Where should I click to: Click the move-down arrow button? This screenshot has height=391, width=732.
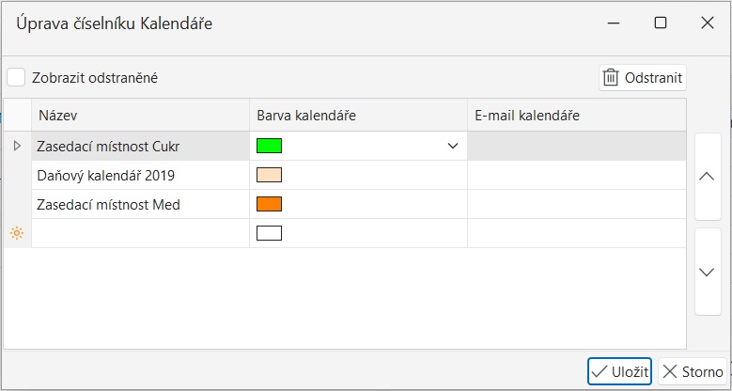click(708, 272)
